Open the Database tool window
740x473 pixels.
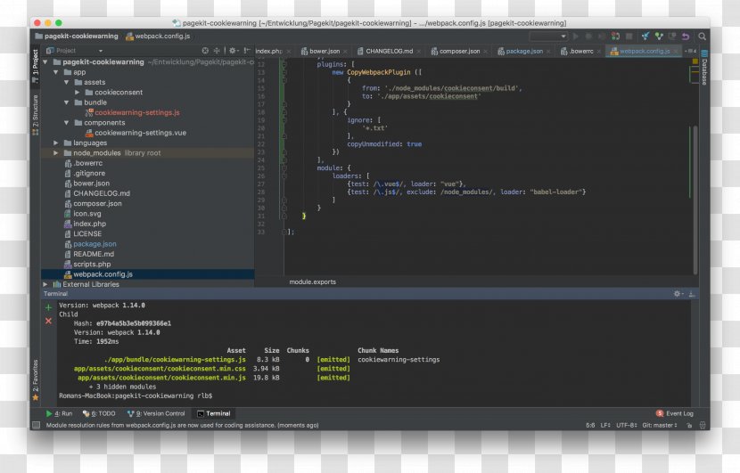tap(704, 68)
